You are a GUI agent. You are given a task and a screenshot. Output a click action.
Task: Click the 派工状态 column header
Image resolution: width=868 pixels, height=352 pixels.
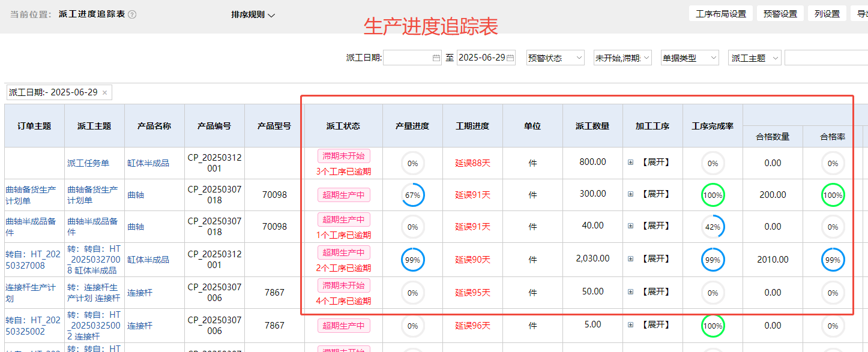pos(343,126)
